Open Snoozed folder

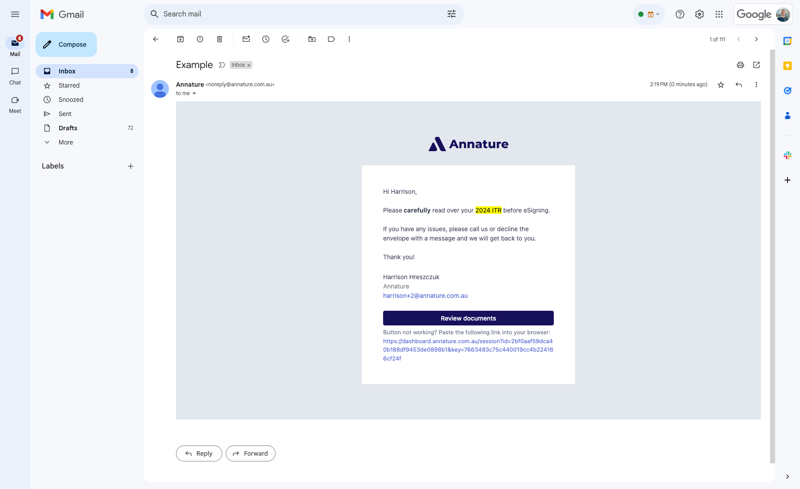(87, 100)
